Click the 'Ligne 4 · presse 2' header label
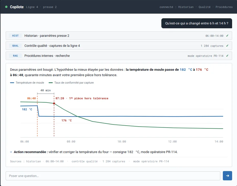The width and height of the screenshot is (237, 186). click(41, 7)
